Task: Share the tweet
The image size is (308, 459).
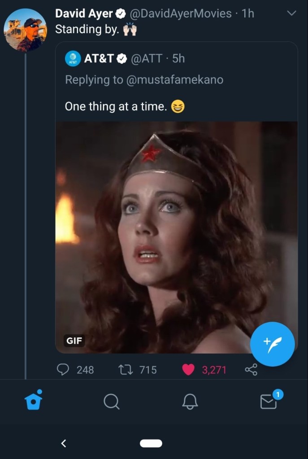Action: (251, 370)
